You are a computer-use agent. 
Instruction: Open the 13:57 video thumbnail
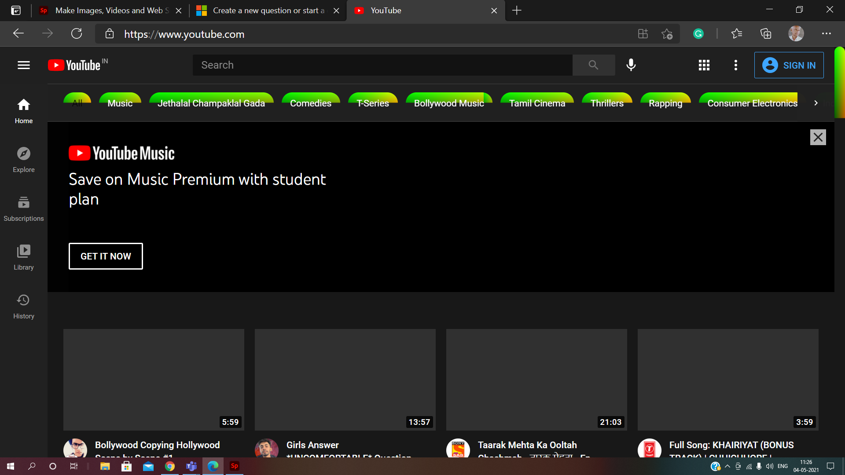click(x=345, y=380)
